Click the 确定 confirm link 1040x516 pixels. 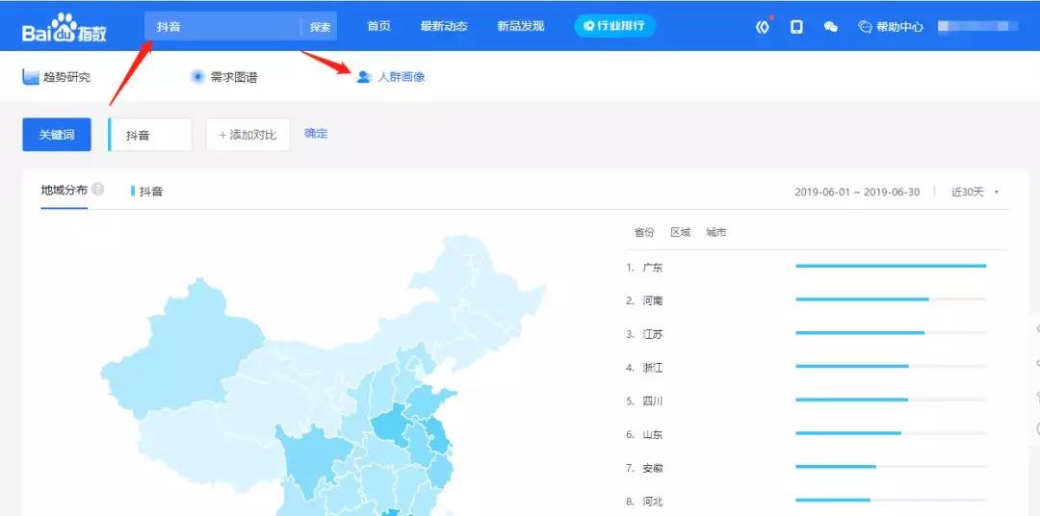click(x=316, y=134)
